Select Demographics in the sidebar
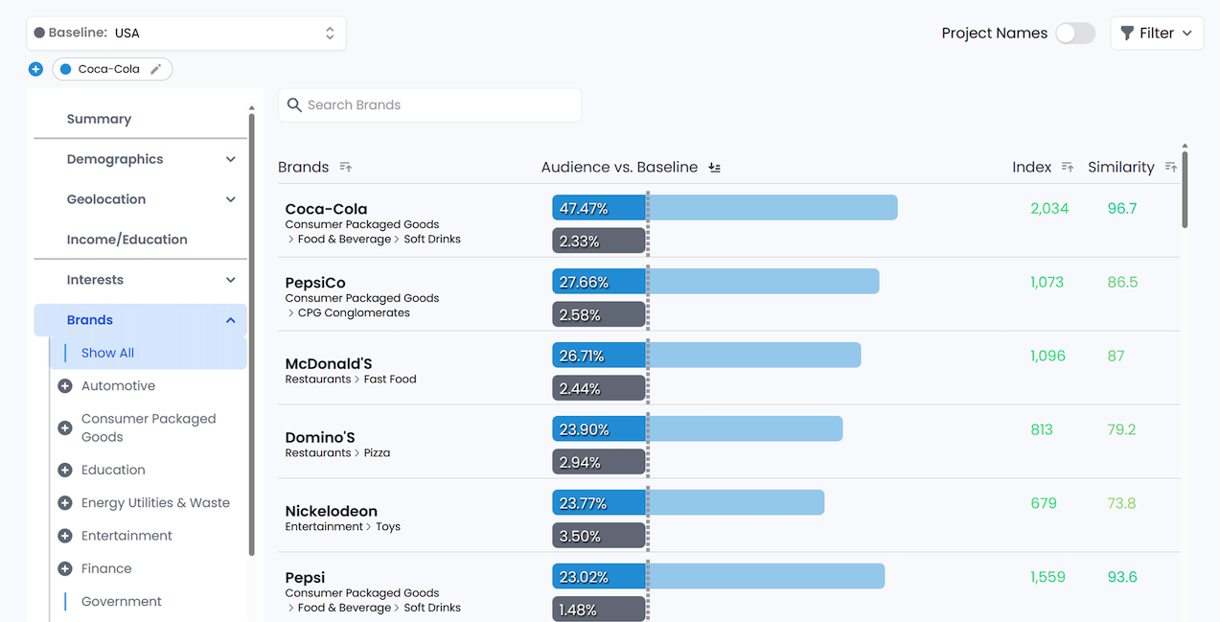This screenshot has width=1220, height=622. click(115, 159)
